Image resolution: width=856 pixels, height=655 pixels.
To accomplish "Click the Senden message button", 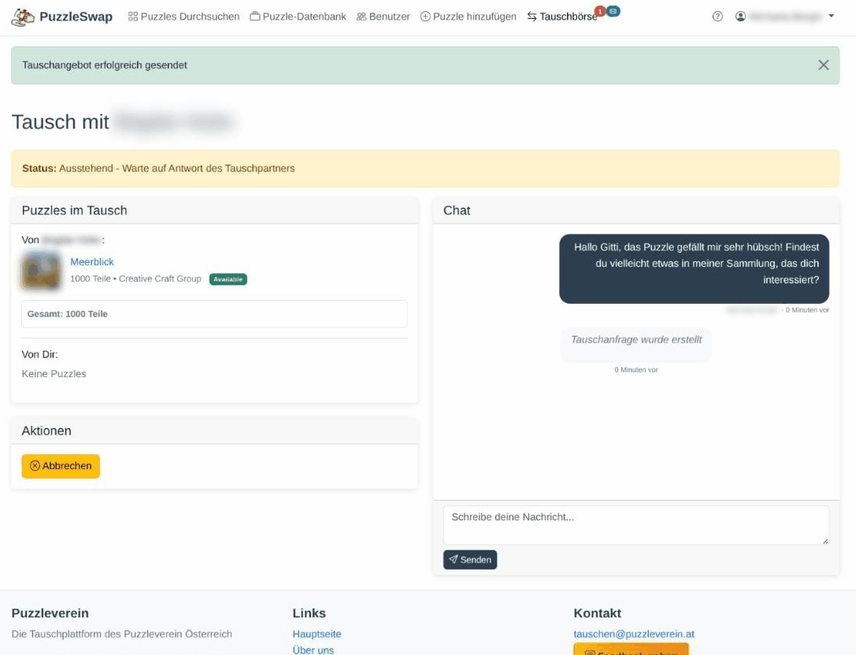I will [470, 560].
